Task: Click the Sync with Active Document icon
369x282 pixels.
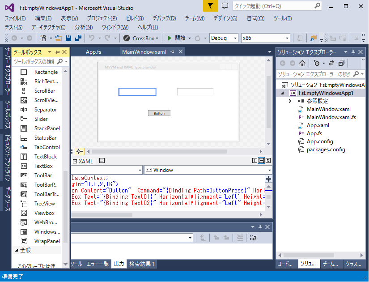Action: [x=331, y=63]
